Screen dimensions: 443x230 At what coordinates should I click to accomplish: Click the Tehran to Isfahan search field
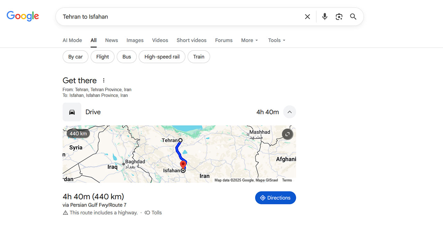click(180, 17)
